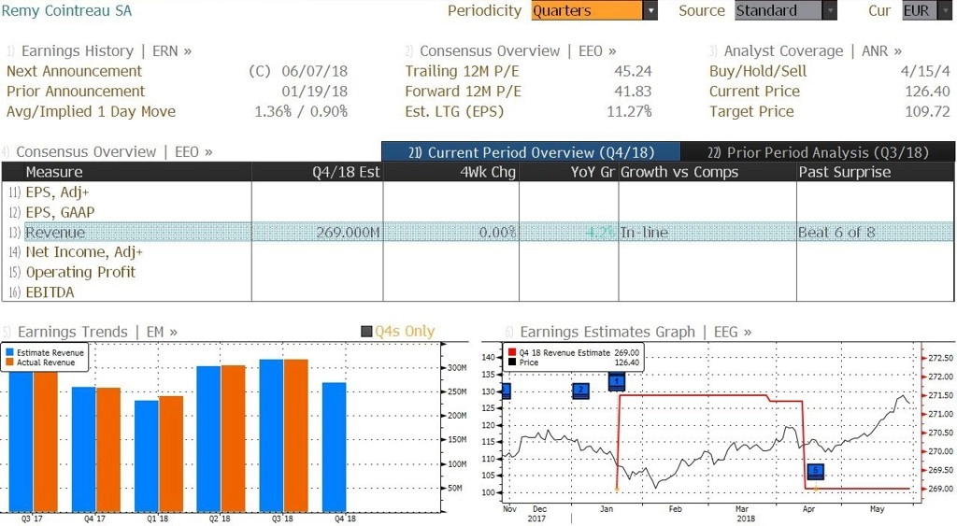Toggle the Q4s Only checkbox
The height and width of the screenshot is (526, 957).
point(366,332)
